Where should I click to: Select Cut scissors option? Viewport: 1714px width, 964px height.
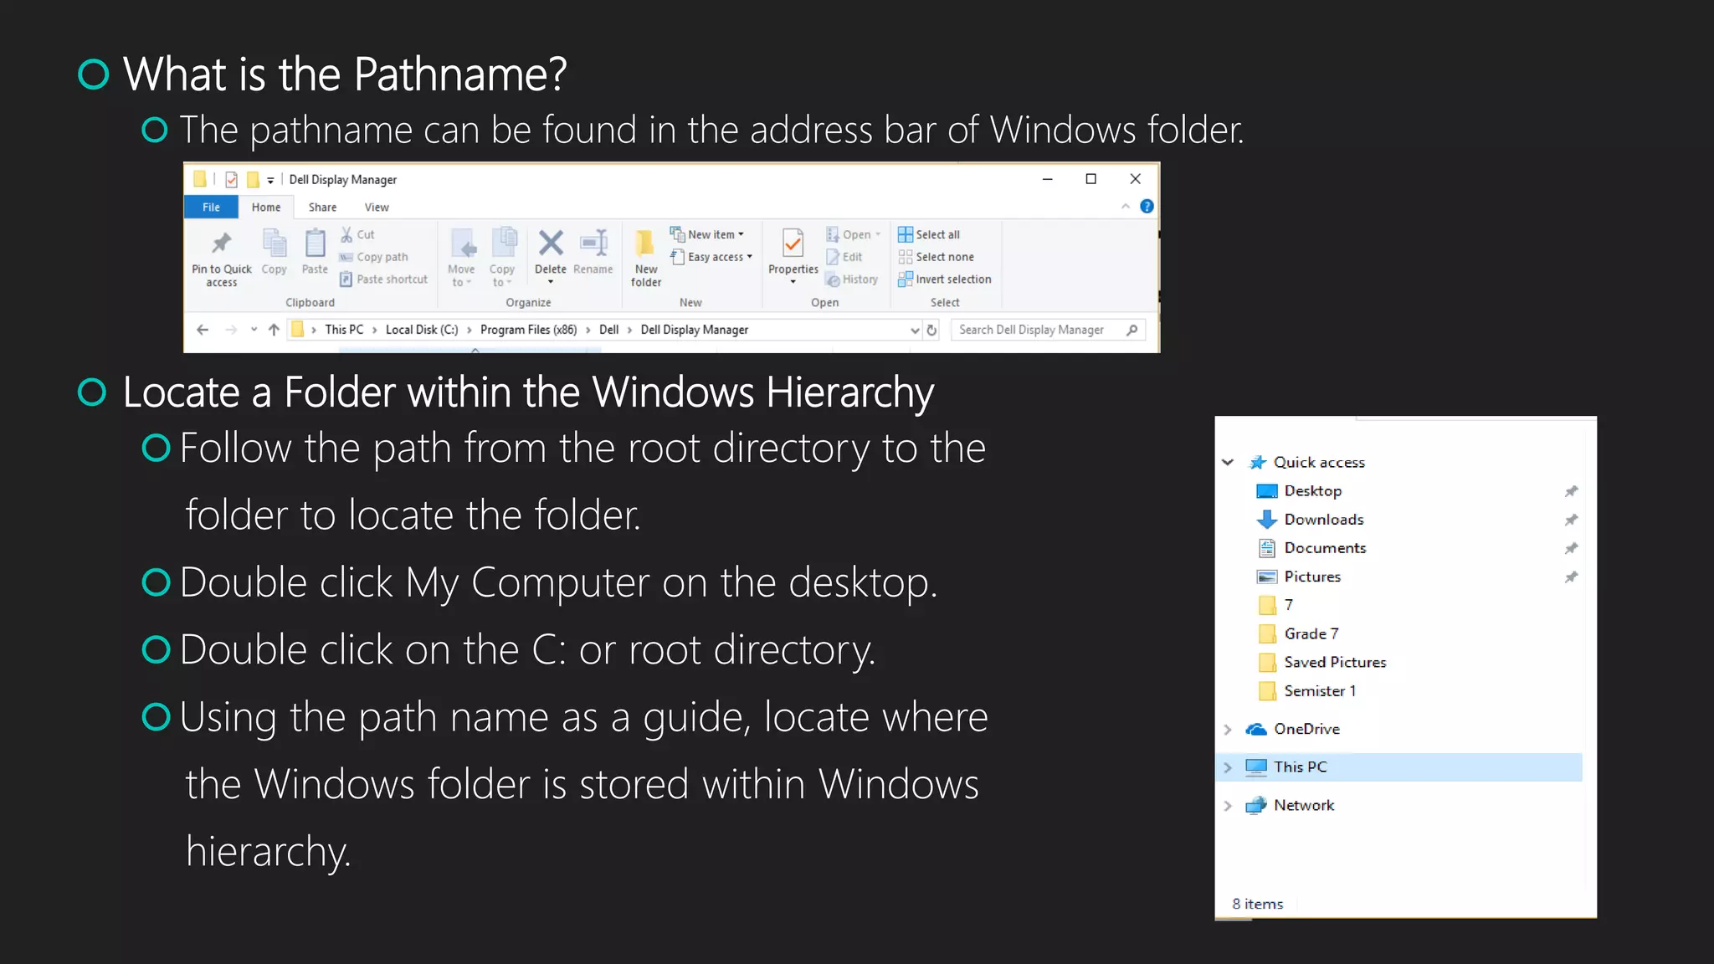tap(357, 234)
